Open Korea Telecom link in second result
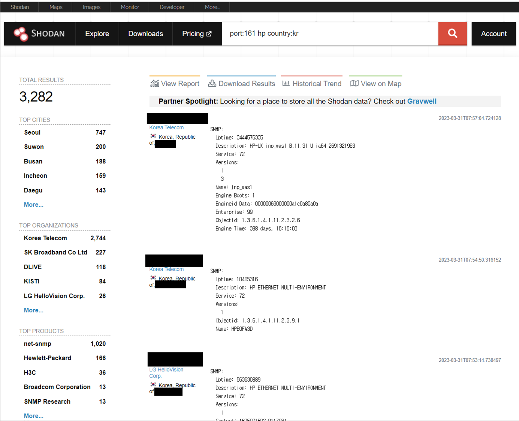The height and width of the screenshot is (421, 519). tap(166, 269)
